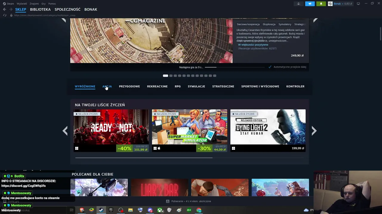Stop the page loading in Steam
Screen dimensions: 382x214
[x=4, y=15]
